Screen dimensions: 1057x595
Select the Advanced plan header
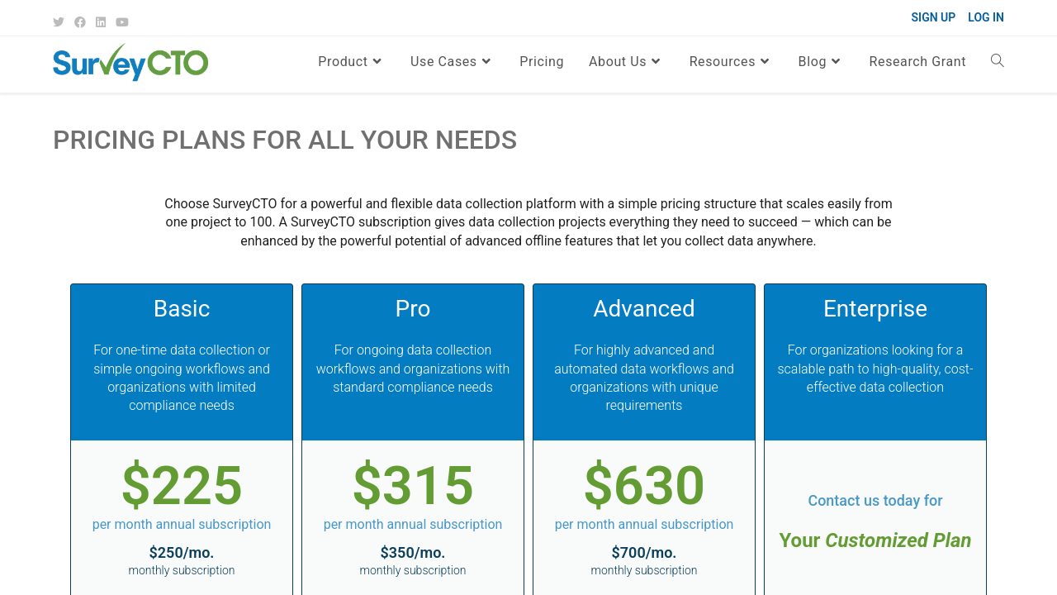tap(644, 309)
